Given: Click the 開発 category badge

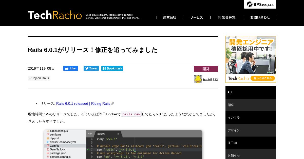Looking at the screenshot, I should click(x=206, y=69).
